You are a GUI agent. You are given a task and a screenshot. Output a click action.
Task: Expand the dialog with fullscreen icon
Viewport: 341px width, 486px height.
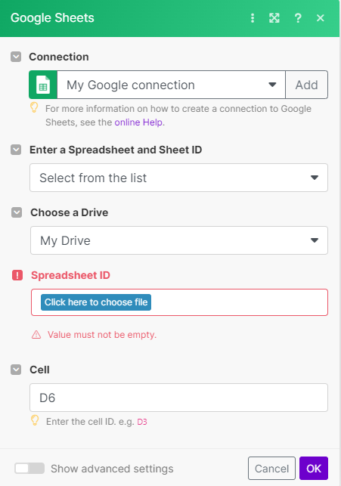point(274,18)
